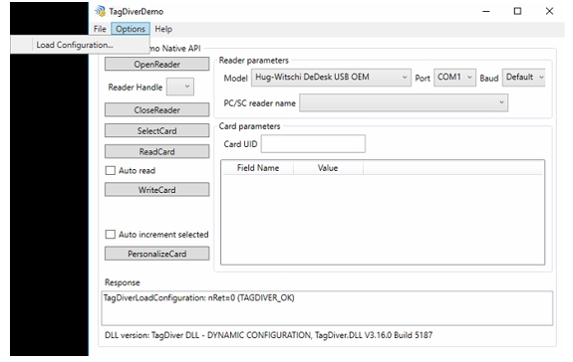Click the CloseReader button
Viewport: 573px width, 362px height.
click(x=156, y=109)
